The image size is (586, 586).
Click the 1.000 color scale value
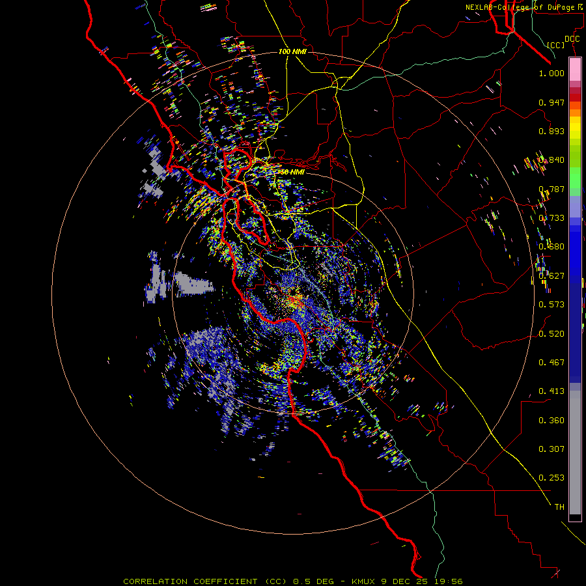point(551,73)
